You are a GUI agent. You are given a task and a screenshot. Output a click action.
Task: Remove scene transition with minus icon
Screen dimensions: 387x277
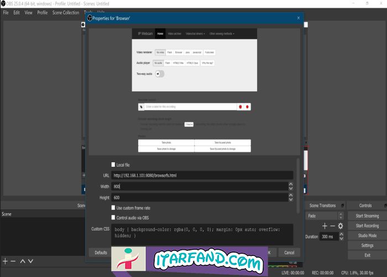[x=332, y=226]
